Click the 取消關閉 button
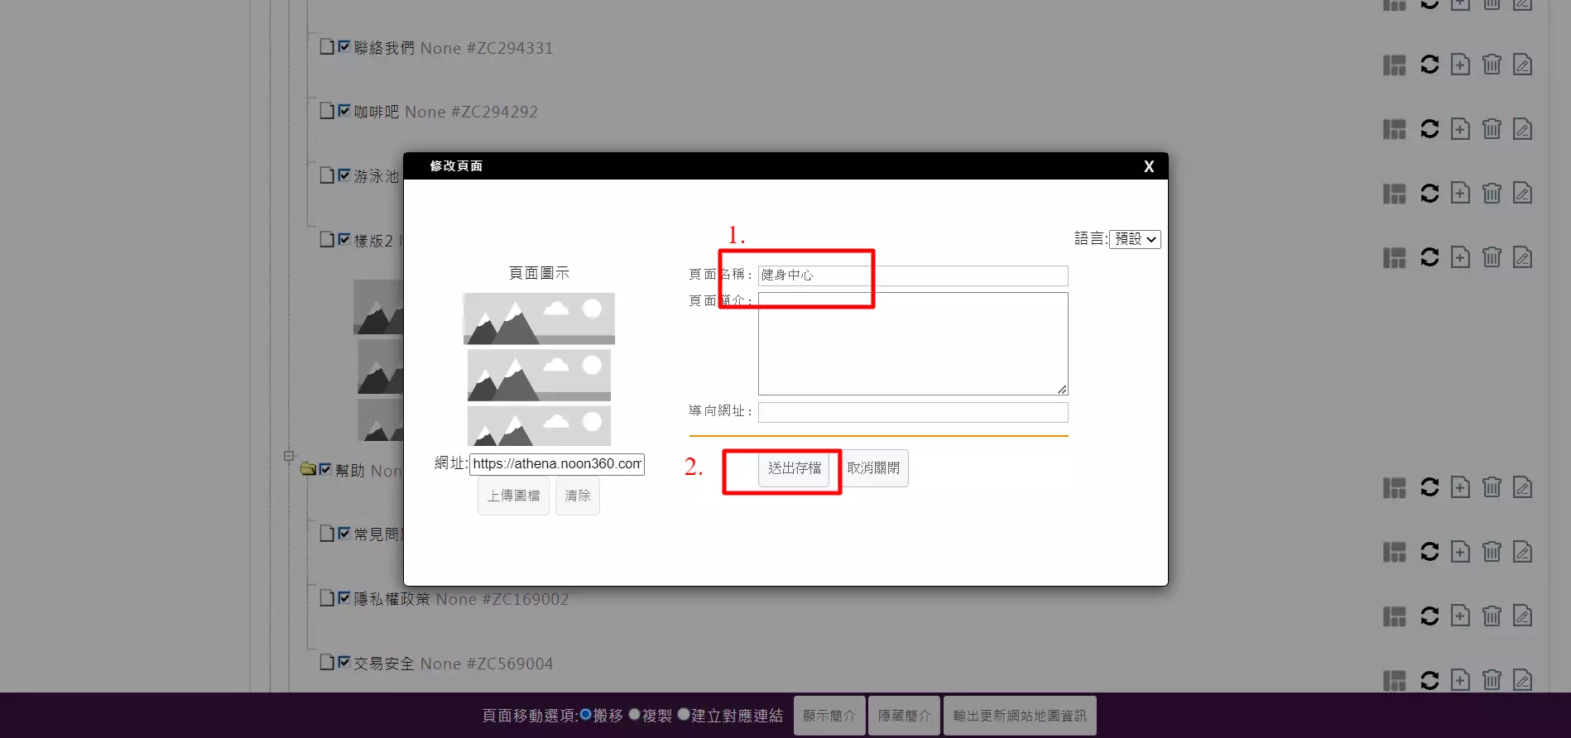The height and width of the screenshot is (738, 1571). (x=873, y=468)
